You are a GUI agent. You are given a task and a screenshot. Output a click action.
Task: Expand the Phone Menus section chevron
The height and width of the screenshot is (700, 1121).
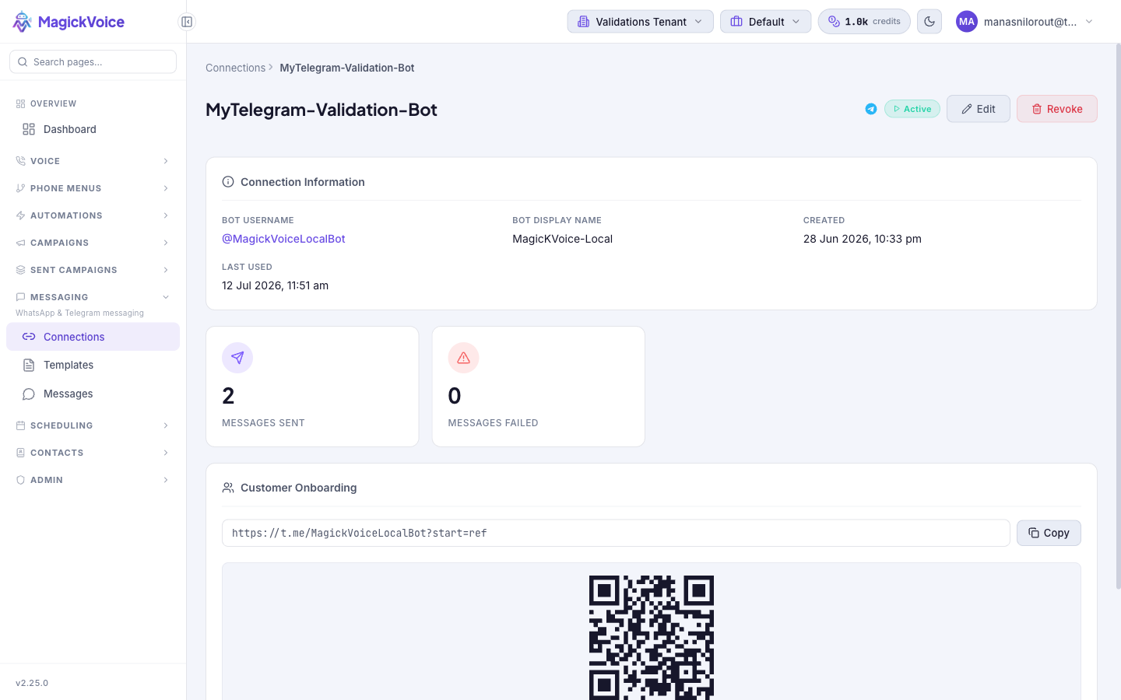coord(166,188)
